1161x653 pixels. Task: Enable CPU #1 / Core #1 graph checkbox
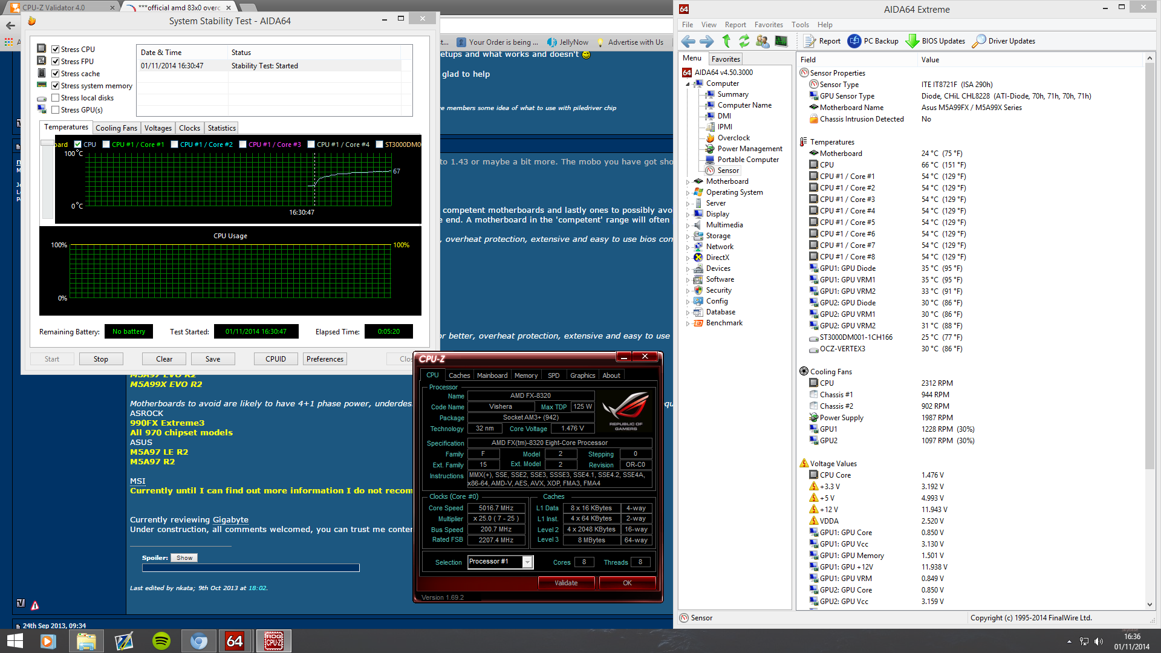tap(106, 145)
